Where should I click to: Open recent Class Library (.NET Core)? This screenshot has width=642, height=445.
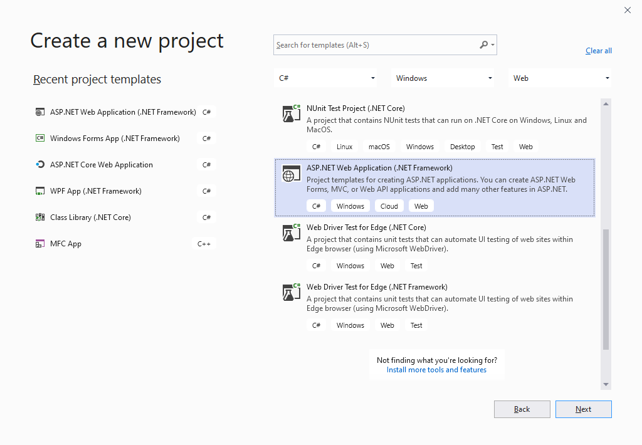(125, 217)
